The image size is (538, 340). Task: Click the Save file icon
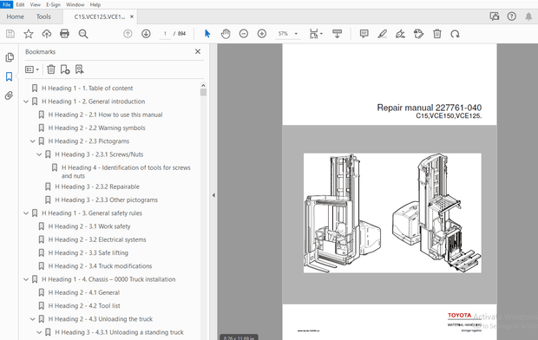click(x=10, y=34)
